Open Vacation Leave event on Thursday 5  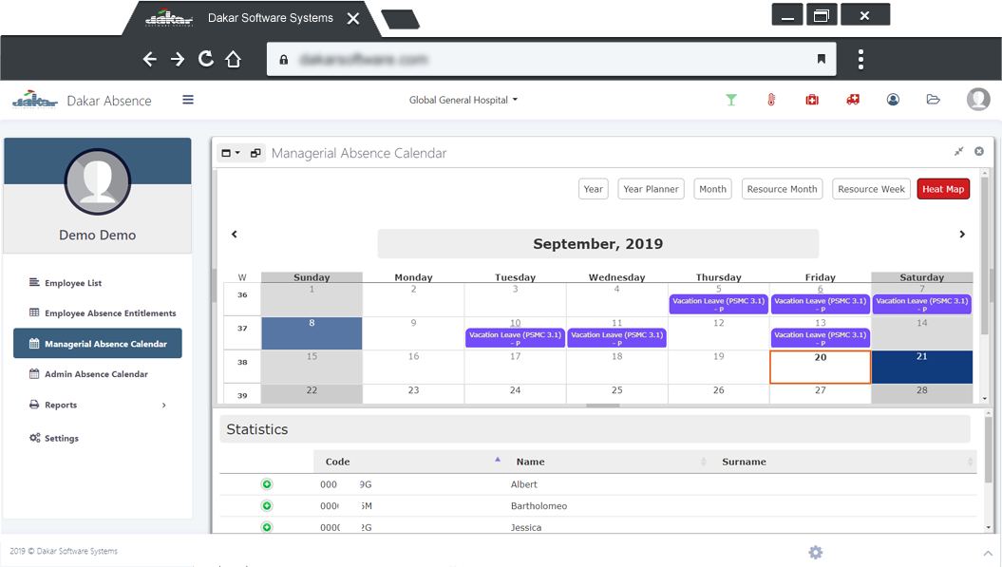click(718, 304)
